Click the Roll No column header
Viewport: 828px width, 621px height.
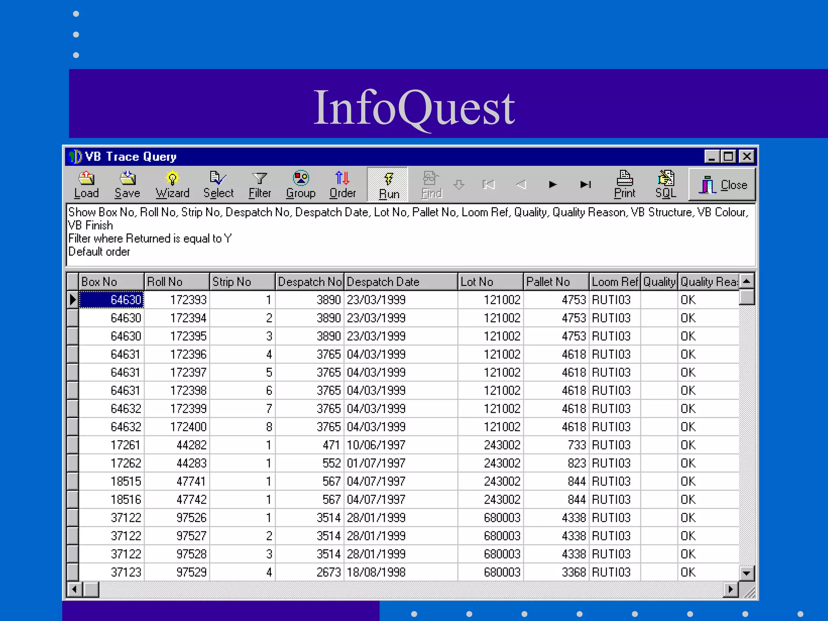(x=177, y=282)
